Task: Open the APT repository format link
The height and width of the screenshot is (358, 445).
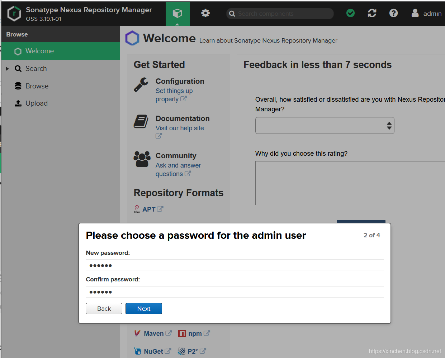Action: [149, 209]
